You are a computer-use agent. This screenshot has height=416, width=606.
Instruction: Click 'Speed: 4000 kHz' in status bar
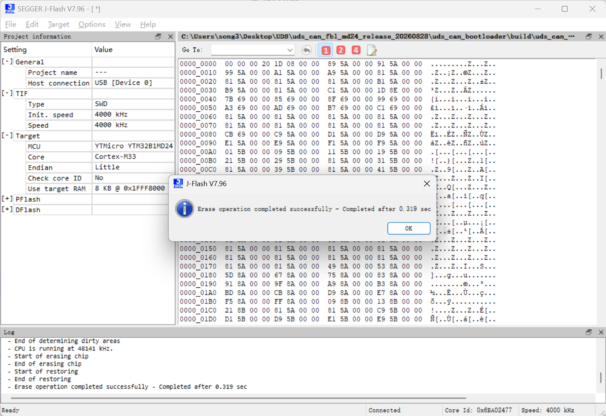[548, 410]
